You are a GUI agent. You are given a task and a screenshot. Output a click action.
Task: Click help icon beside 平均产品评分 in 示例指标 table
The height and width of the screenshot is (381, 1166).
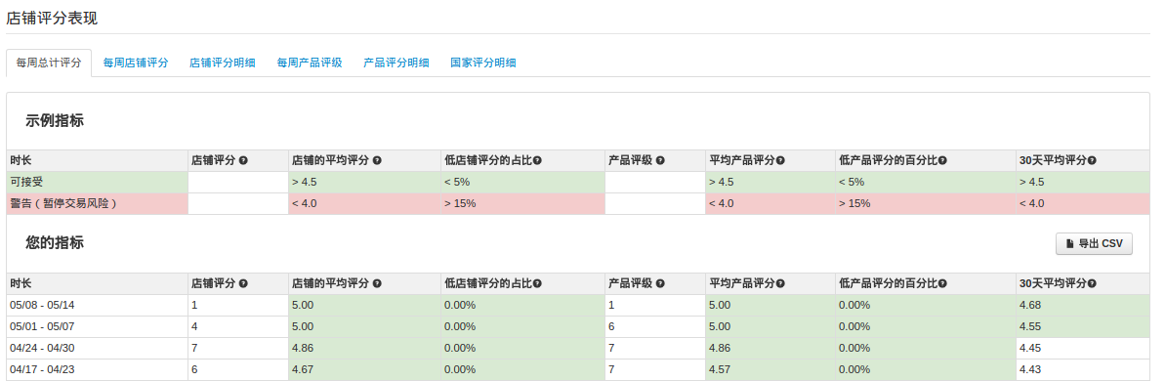781,161
